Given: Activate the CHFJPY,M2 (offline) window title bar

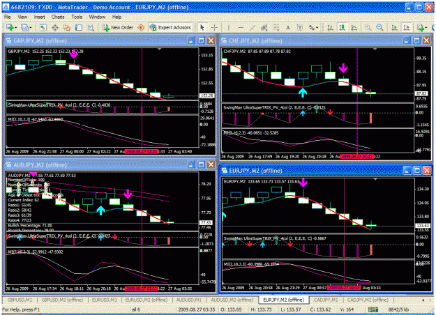Looking at the screenshot, I should click(x=325, y=40).
